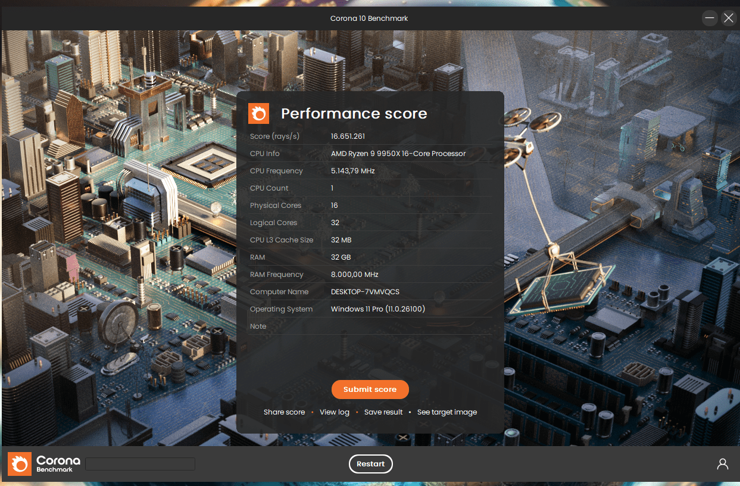740x486 pixels.
Task: Close the Corona 10 Benchmark window
Action: (729, 18)
